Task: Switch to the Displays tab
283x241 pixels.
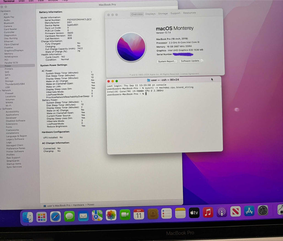Action: pos(150,14)
